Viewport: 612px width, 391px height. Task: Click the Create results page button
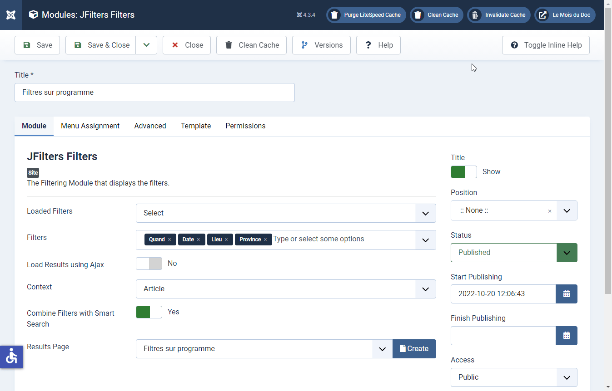point(414,349)
